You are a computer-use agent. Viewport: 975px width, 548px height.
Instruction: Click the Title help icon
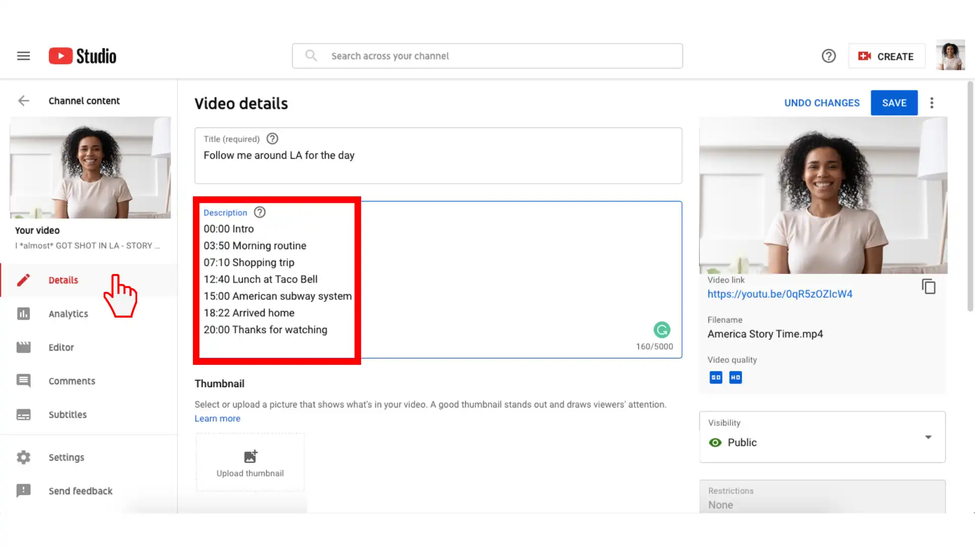[272, 139]
